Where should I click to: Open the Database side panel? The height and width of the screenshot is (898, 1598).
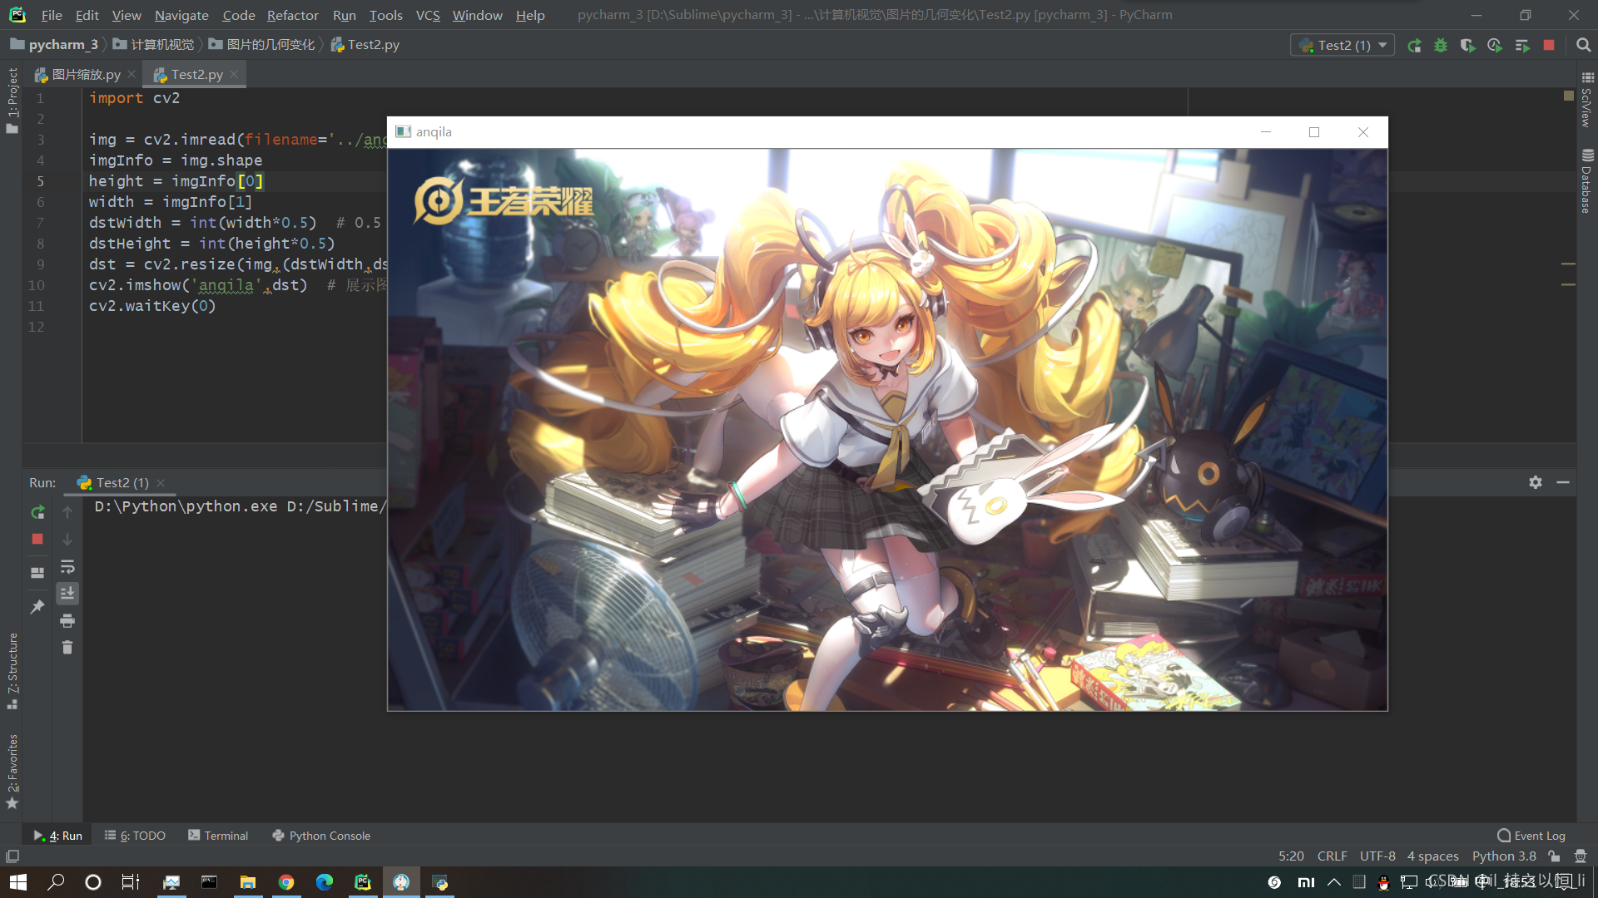[1586, 181]
